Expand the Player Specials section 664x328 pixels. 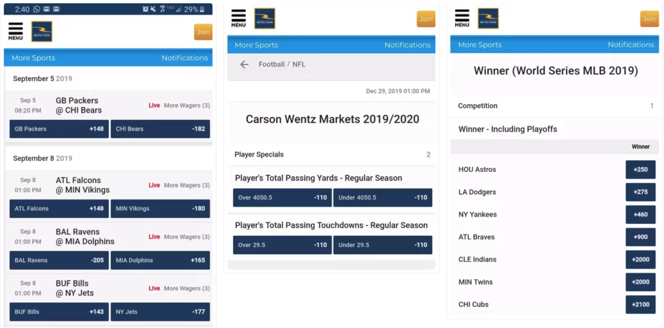(332, 155)
